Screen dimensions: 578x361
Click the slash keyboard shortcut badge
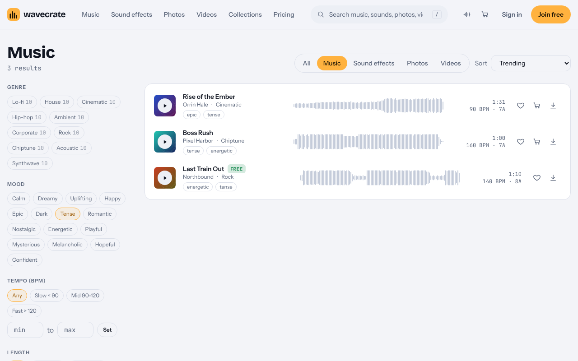point(437,14)
